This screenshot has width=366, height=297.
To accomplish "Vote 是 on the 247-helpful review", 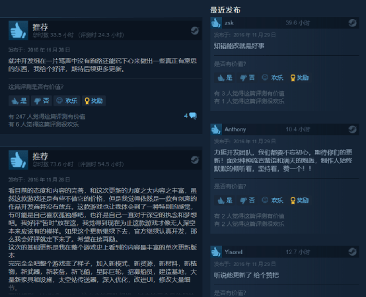I will tap(19, 101).
